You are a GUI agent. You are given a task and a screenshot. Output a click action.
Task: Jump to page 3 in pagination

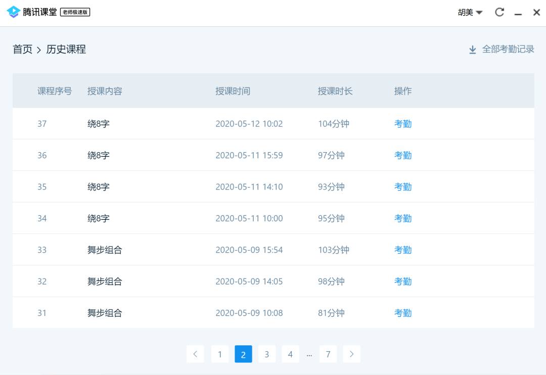pyautogui.click(x=267, y=354)
